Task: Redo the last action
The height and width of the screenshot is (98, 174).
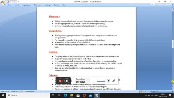Action: (x=14, y=2)
